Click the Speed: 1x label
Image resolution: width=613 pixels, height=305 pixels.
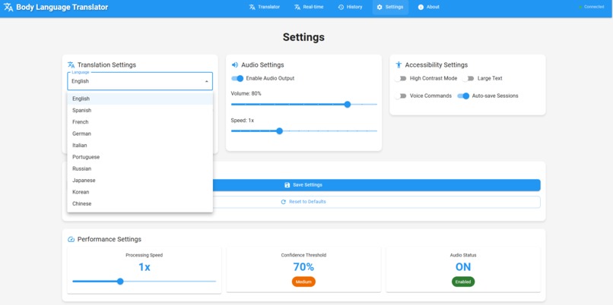(x=243, y=121)
